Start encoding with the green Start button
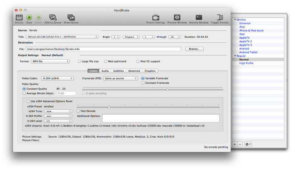The height and width of the screenshot is (170, 291). tap(29, 17)
